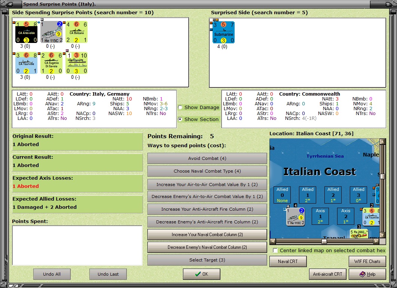Click the Undo Last button

coord(108,274)
